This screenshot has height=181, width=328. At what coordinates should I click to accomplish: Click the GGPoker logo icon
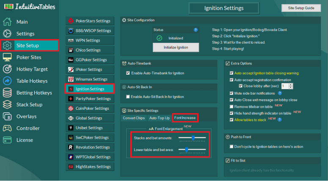[71, 60]
